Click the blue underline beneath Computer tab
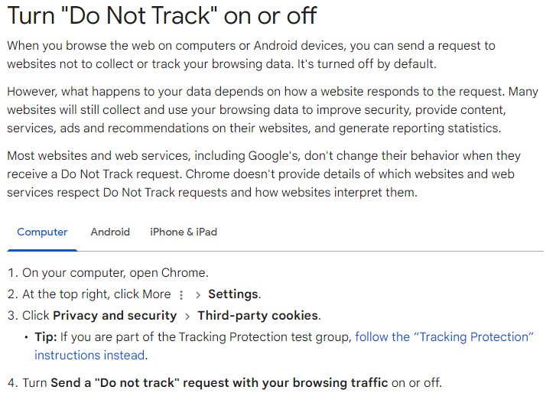Screen dimensions: 556x403 [x=42, y=250]
